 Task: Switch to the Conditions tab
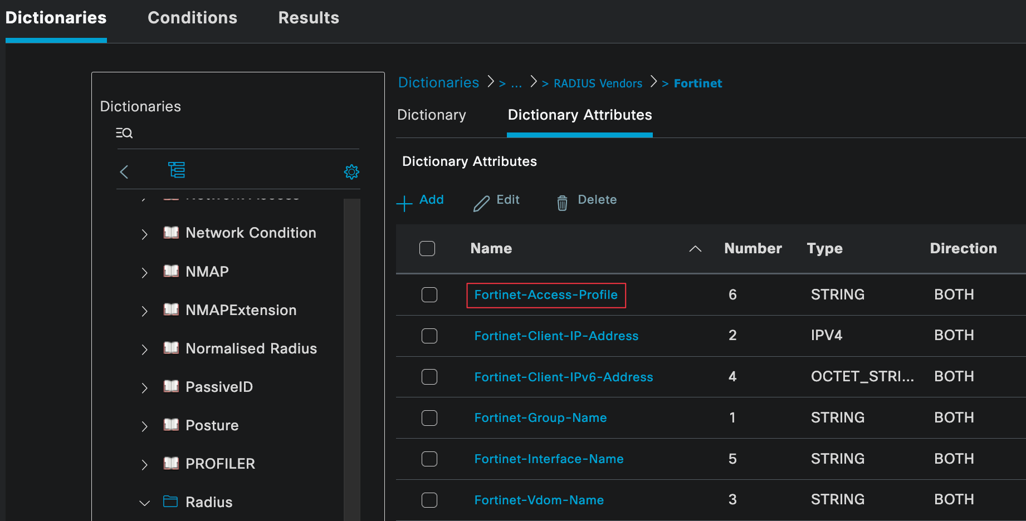point(192,18)
